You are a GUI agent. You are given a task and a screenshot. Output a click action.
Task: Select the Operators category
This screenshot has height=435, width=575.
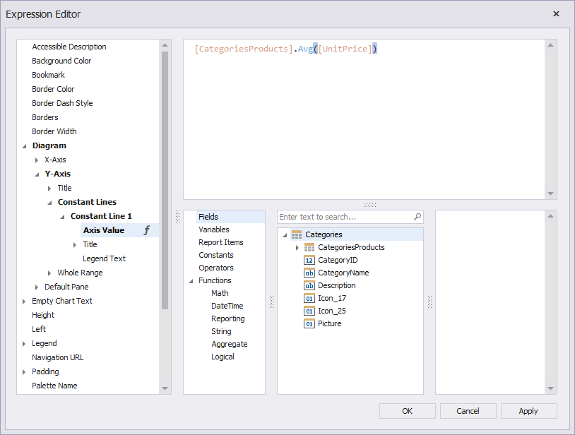click(x=215, y=268)
